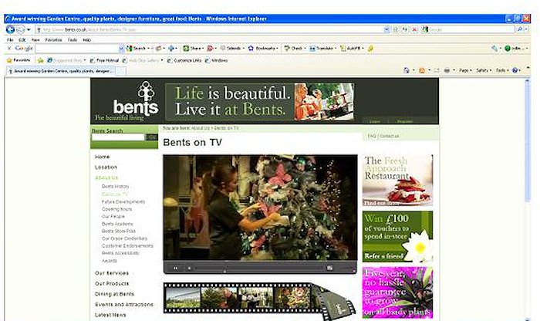Open the Customize Links favorite

click(184, 61)
